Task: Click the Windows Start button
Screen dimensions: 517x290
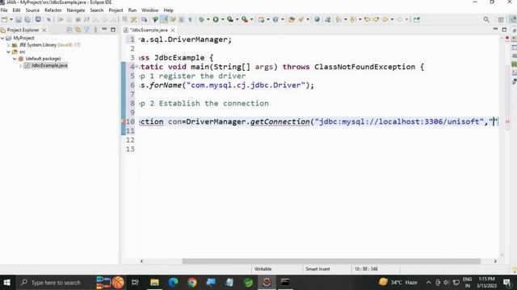Action: tap(7, 283)
